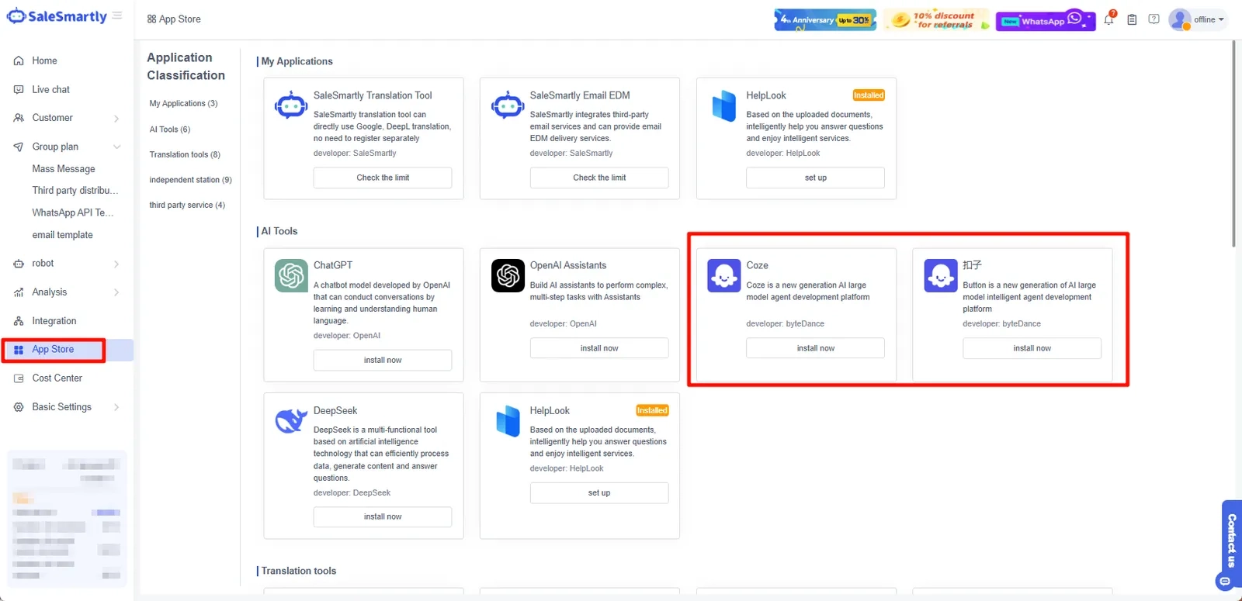The height and width of the screenshot is (601, 1242).
Task: Click the HelpLook icon under My Applications
Action: (x=724, y=106)
